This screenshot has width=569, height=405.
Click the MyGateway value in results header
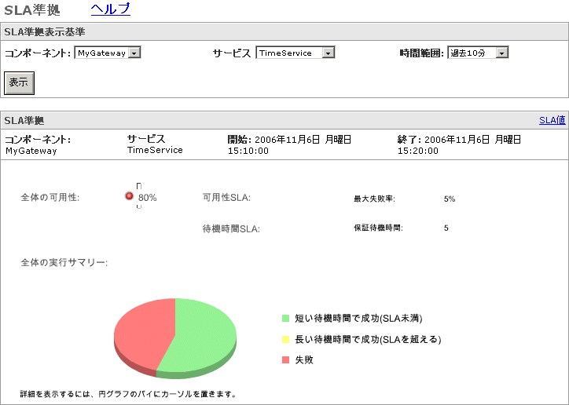pos(31,151)
